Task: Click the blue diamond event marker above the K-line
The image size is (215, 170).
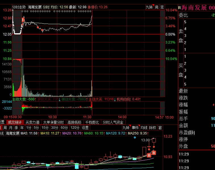Action: coord(135,137)
